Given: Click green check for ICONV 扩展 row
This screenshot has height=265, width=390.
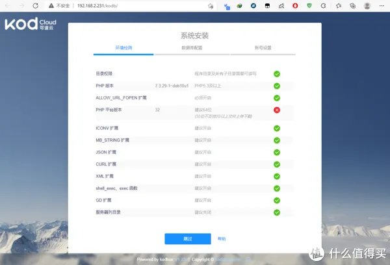Looking at the screenshot, I should 277,128.
